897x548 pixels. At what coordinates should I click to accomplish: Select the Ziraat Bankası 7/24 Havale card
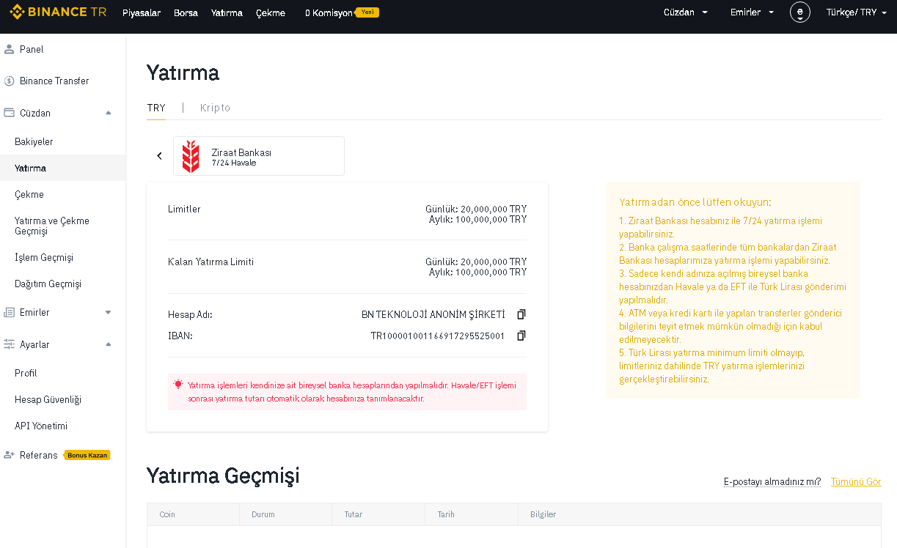pos(259,156)
